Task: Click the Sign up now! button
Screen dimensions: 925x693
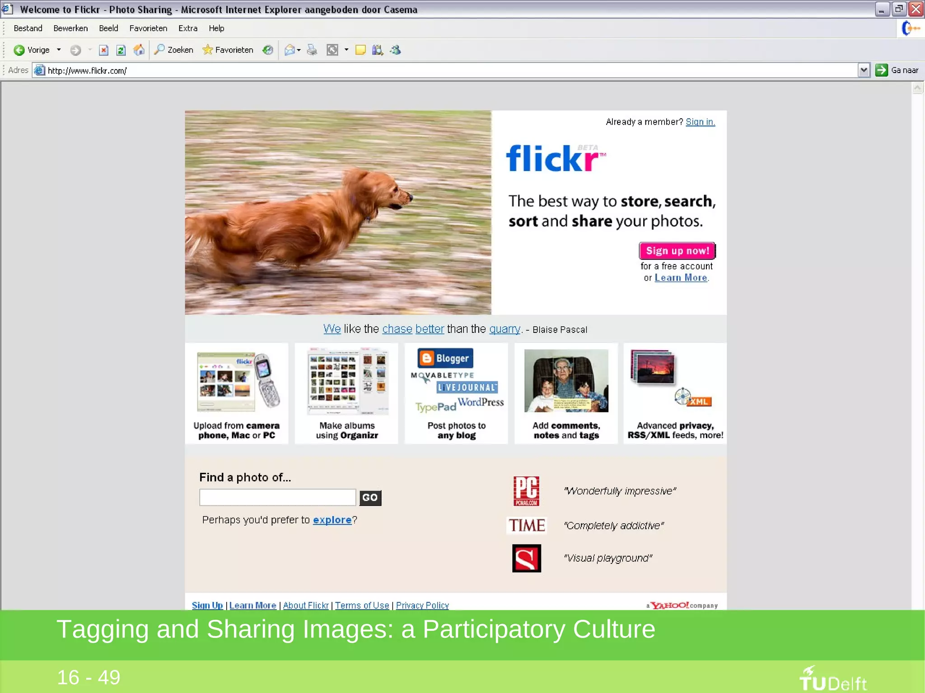Action: point(677,251)
